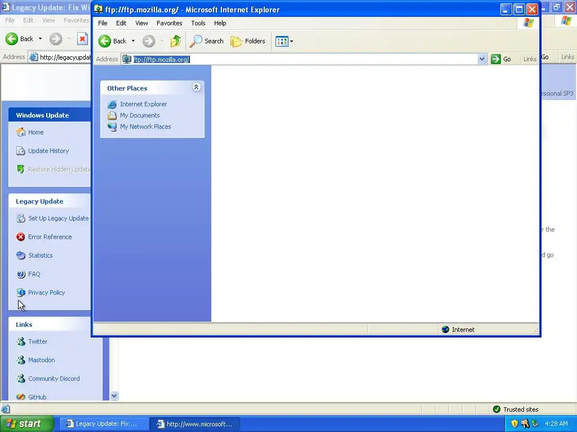
Task: Click the Trusted sites checkmark icon in the status bar
Action: [496, 409]
